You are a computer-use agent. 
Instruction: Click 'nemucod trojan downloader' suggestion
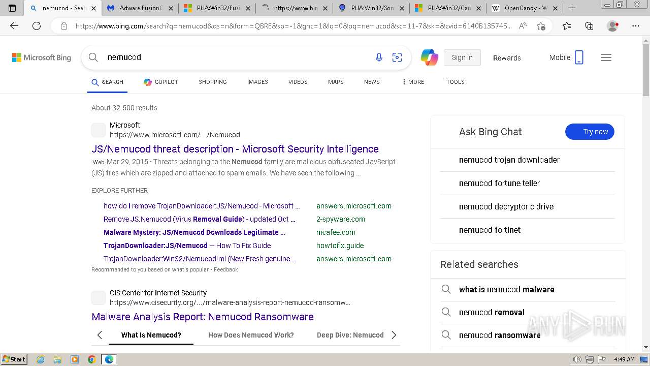pyautogui.click(x=509, y=160)
